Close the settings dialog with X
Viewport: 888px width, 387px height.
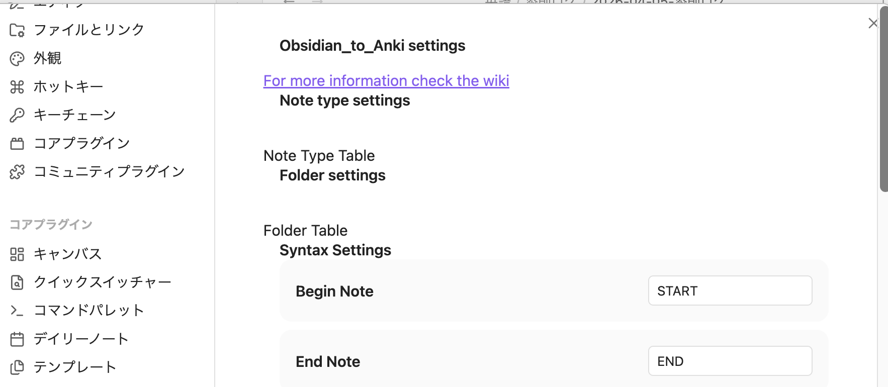pos(873,23)
